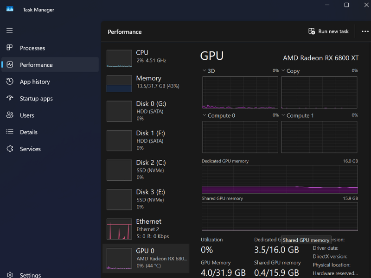Open the Settings gear icon
Screen dimensions: 371x278
(10, 275)
